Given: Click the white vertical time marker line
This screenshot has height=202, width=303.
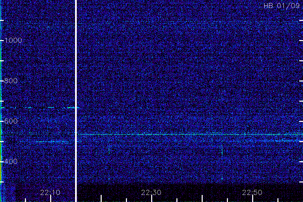Looking at the screenshot, I should 76,101.
